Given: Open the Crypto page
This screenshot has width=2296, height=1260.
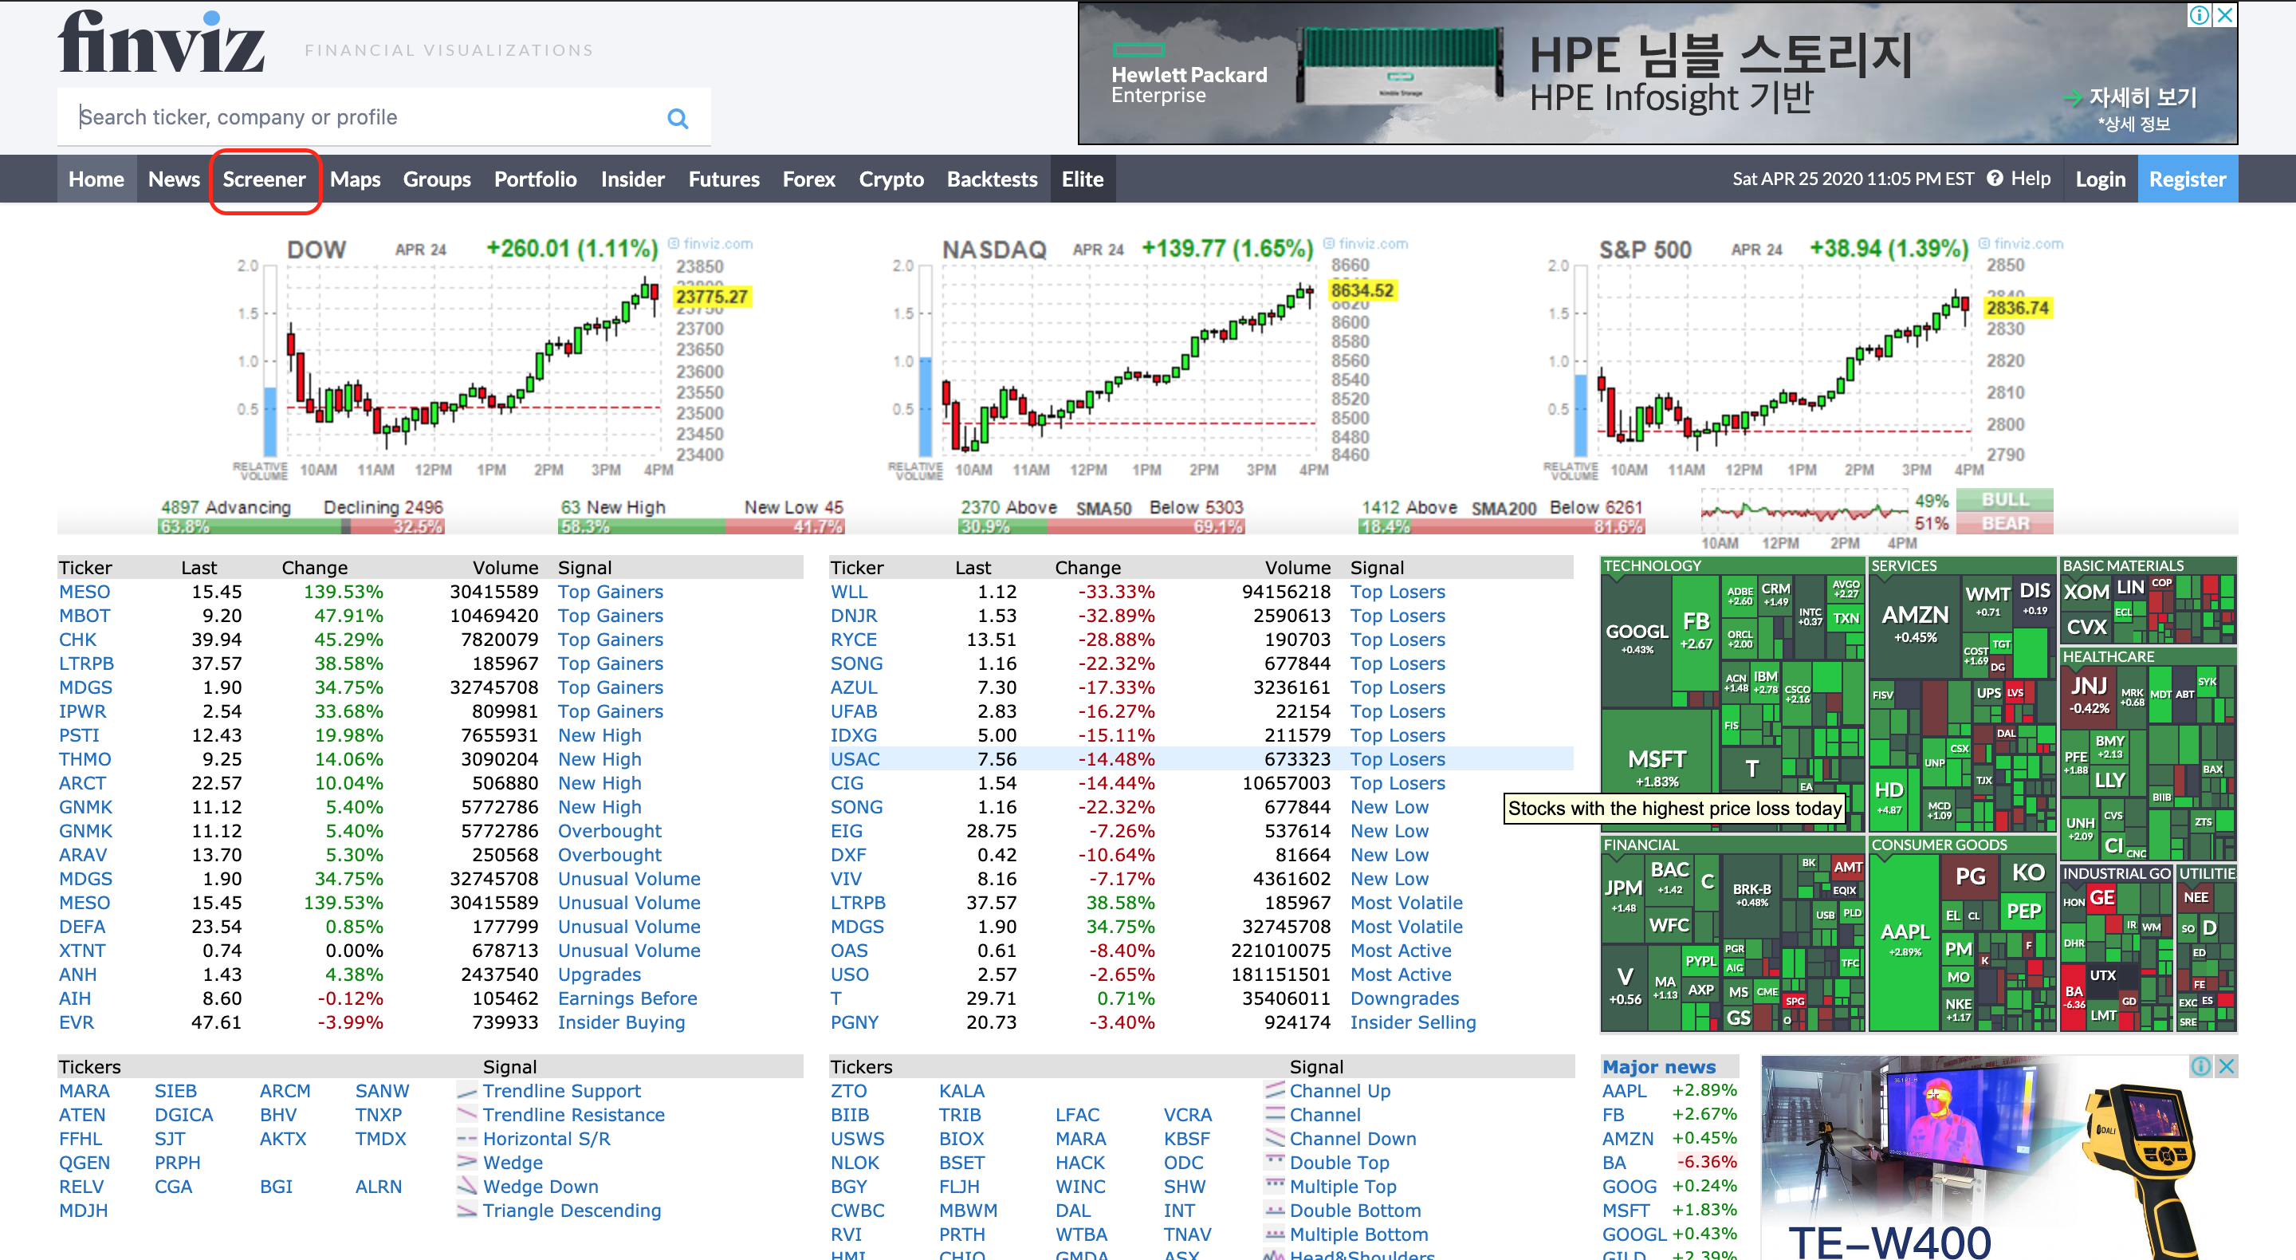Looking at the screenshot, I should [x=891, y=179].
